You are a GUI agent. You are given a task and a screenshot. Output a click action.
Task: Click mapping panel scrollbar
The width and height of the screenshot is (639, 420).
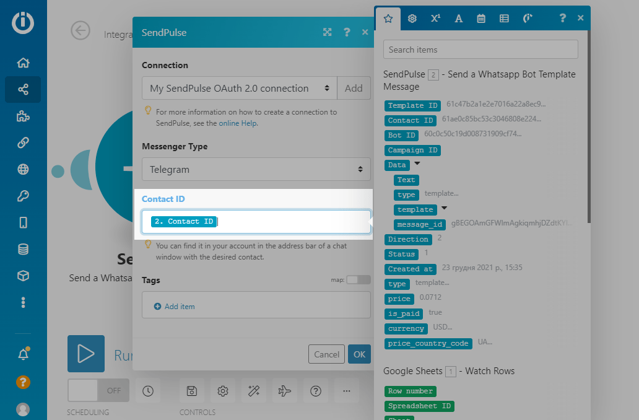point(588,126)
